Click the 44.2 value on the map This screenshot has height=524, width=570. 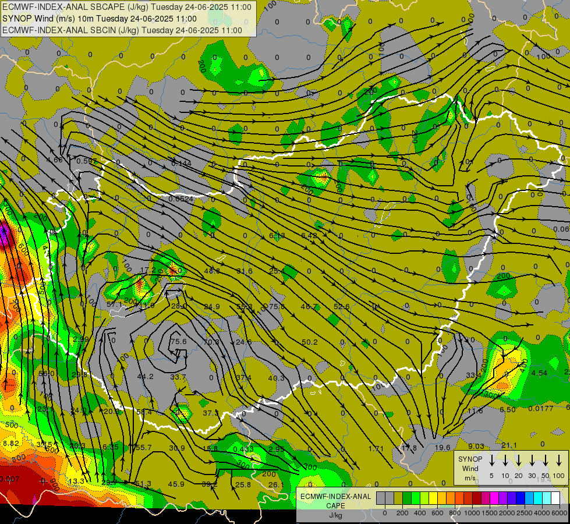[145, 376]
